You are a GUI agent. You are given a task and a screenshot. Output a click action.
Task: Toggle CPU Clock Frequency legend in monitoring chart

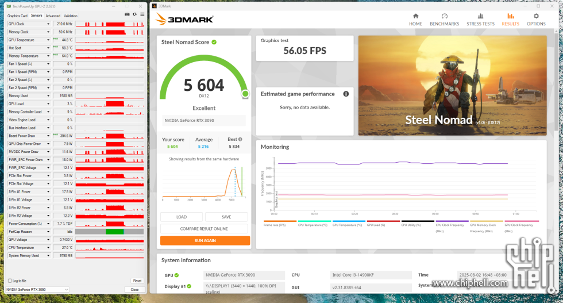click(452, 227)
